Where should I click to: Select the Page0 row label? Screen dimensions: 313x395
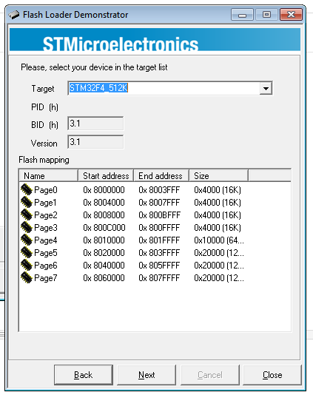click(46, 190)
